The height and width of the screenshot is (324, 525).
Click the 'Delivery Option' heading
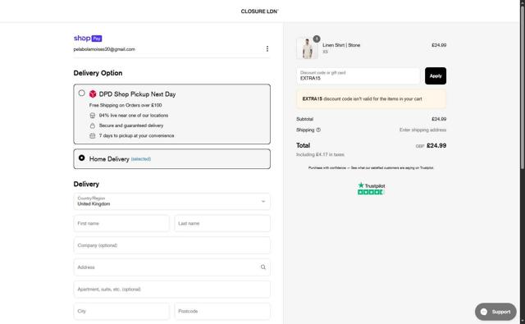point(98,73)
